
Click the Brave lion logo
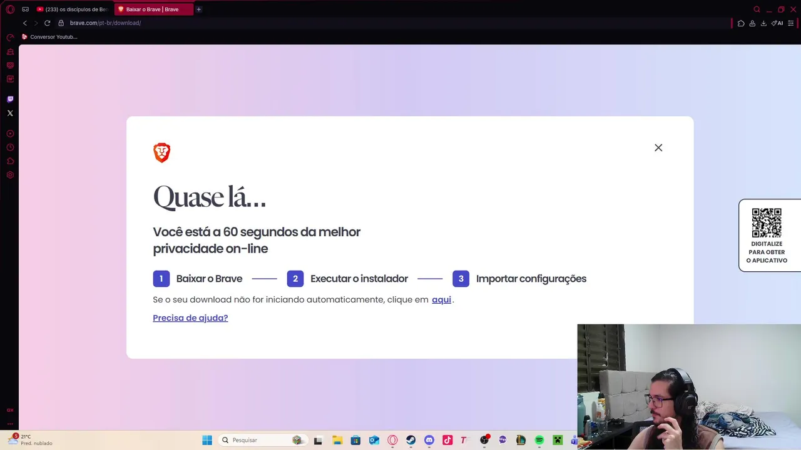point(161,152)
